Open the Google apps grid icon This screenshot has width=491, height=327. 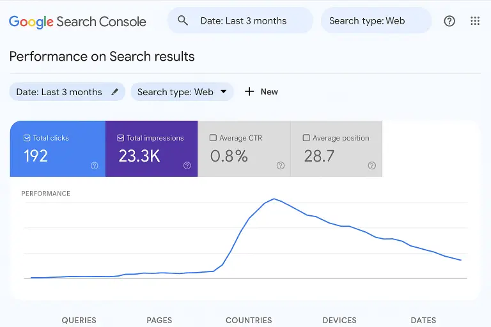coord(475,21)
